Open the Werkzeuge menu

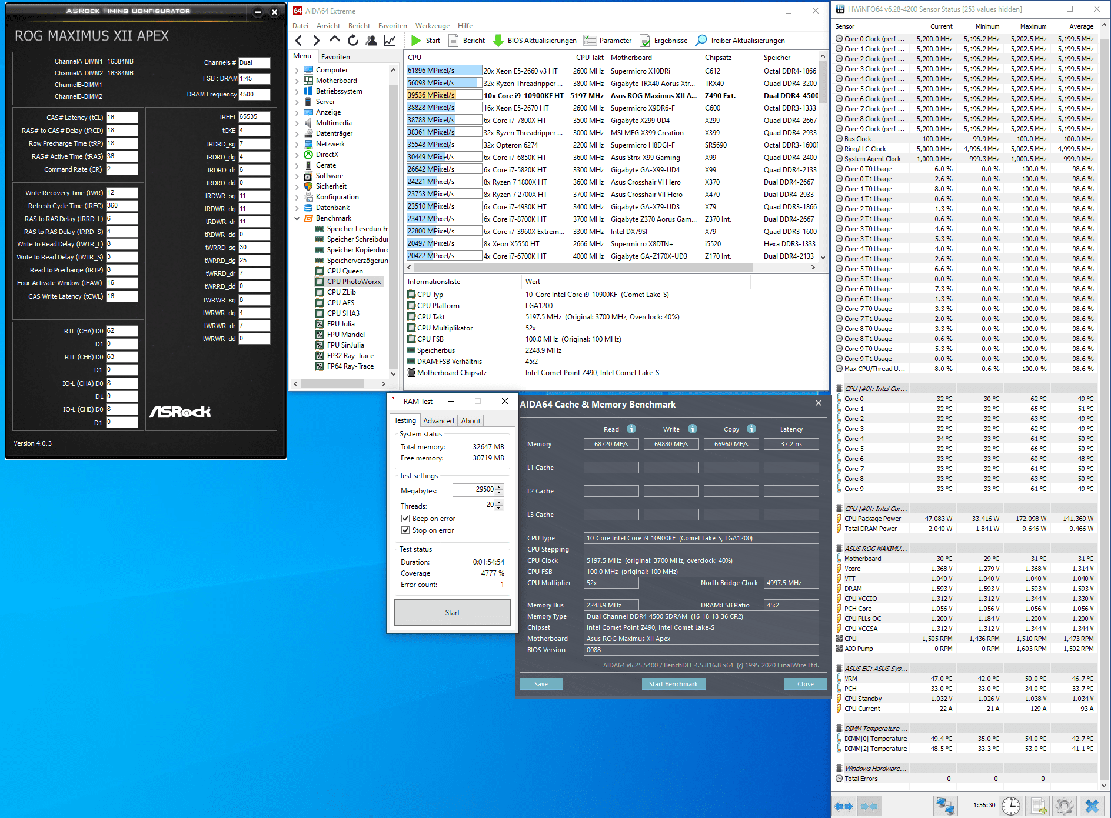click(432, 26)
